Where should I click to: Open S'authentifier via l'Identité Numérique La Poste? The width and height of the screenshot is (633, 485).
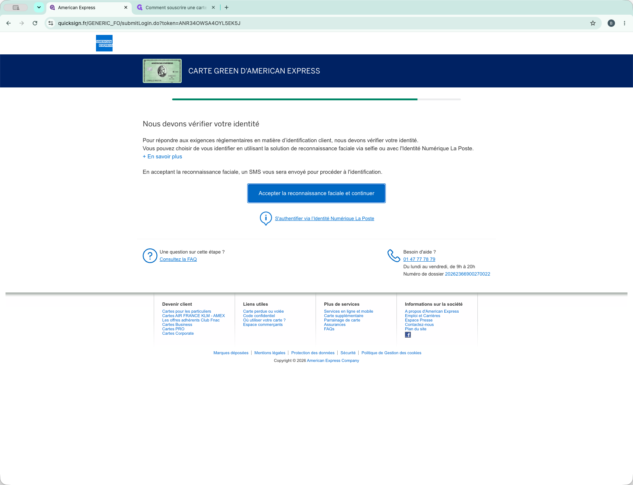(x=324, y=218)
